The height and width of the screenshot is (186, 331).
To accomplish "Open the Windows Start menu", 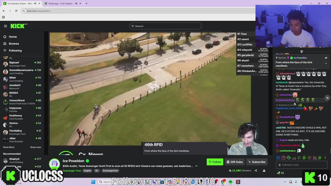I will [93, 182].
